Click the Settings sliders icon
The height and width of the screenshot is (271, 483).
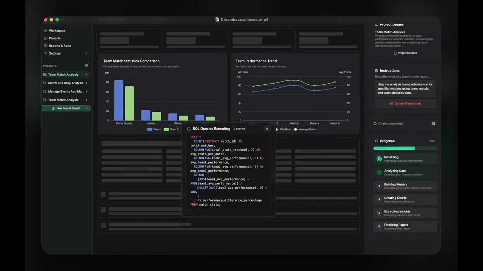pos(46,53)
